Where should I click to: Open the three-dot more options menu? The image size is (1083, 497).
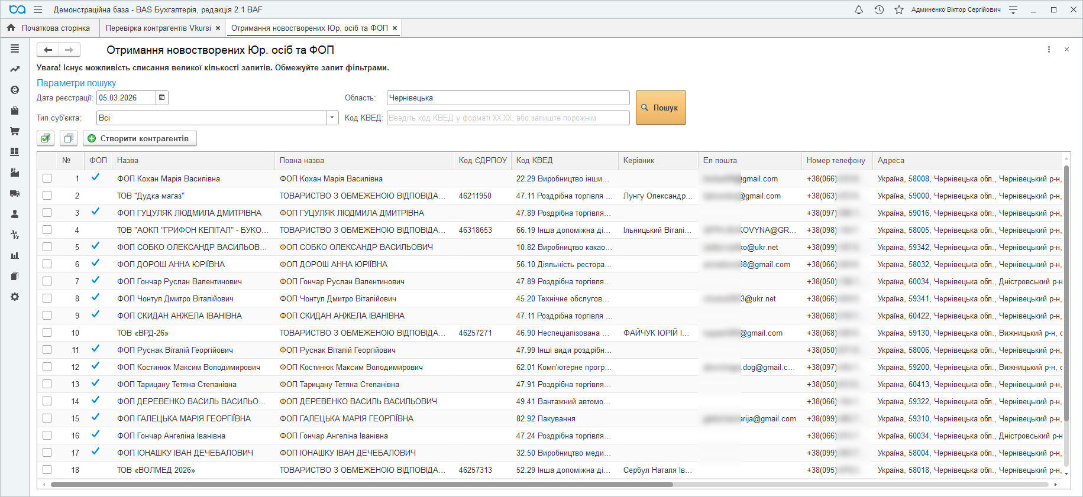pos(1049,50)
